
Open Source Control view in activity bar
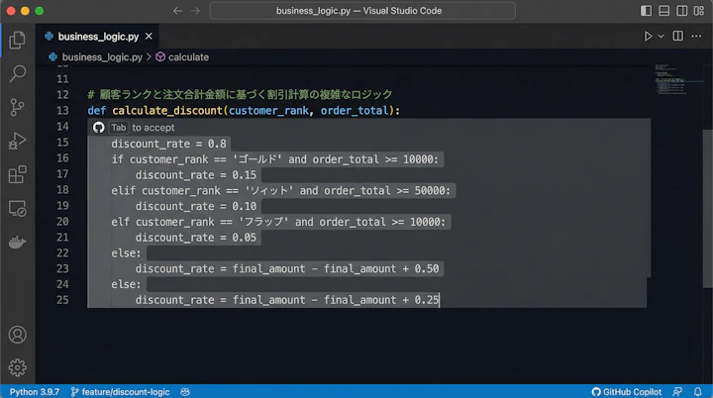pos(17,107)
